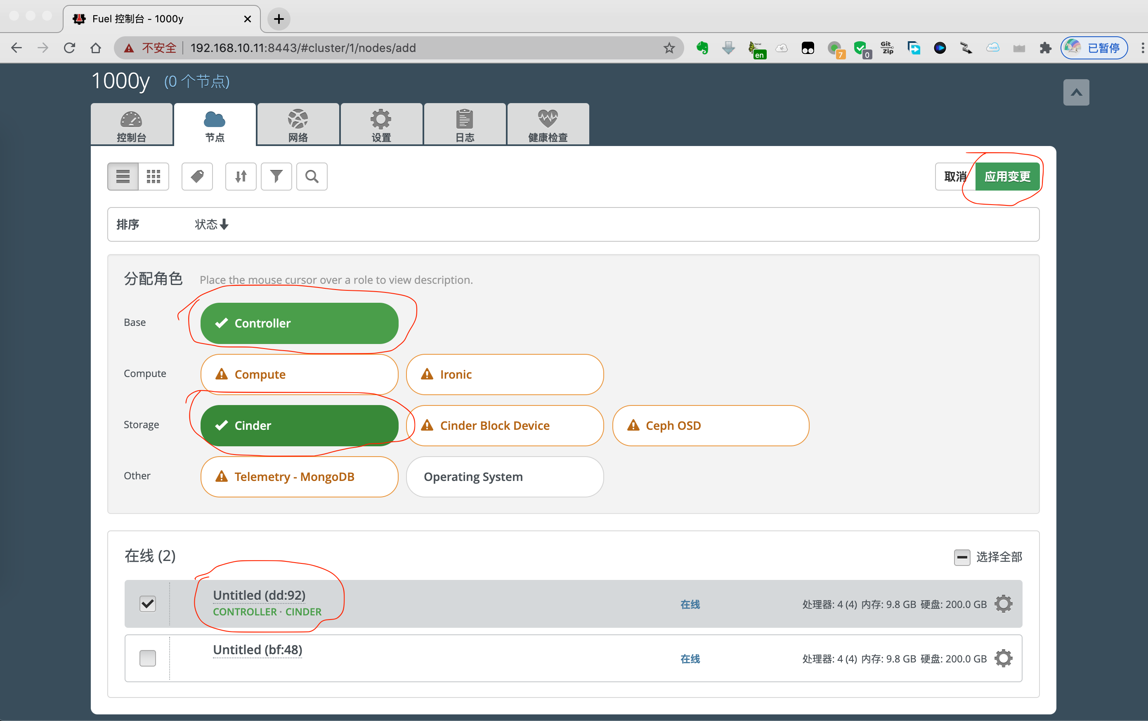
Task: Open settings gear for node bf:48
Action: coord(1003,658)
